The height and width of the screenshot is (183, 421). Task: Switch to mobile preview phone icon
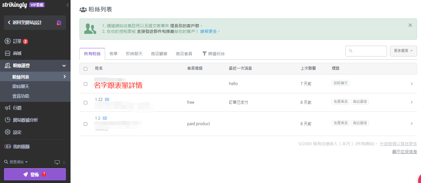[64, 162]
